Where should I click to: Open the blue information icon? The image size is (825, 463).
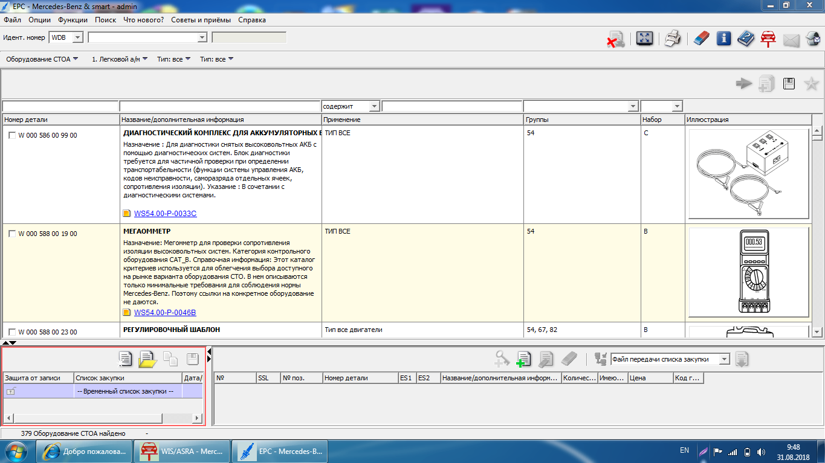click(x=723, y=39)
